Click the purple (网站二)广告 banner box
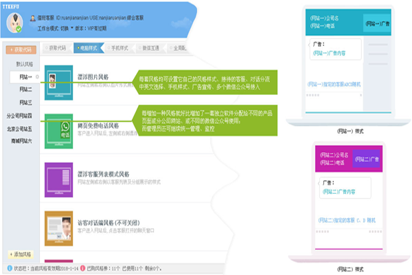This screenshot has width=412, height=275. [x=367, y=159]
